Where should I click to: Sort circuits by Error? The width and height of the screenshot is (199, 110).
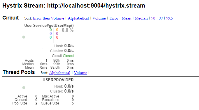pos(114,18)
